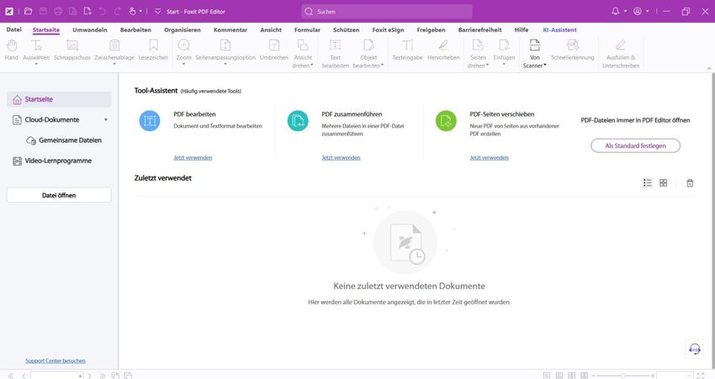Open the Seiten drehen dropdown
The height and width of the screenshot is (379, 715).
487,66
